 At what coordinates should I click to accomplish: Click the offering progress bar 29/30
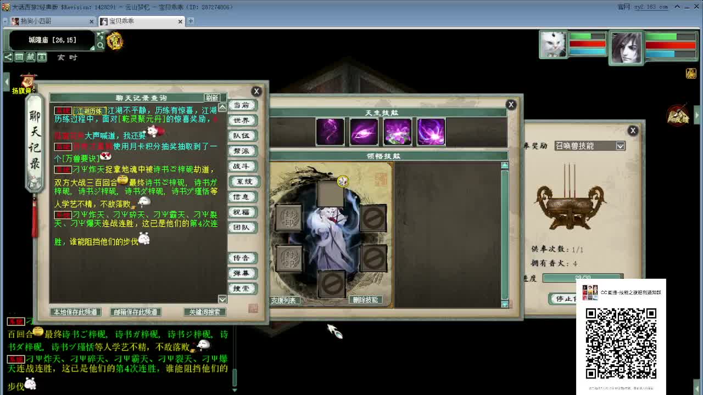[583, 278]
